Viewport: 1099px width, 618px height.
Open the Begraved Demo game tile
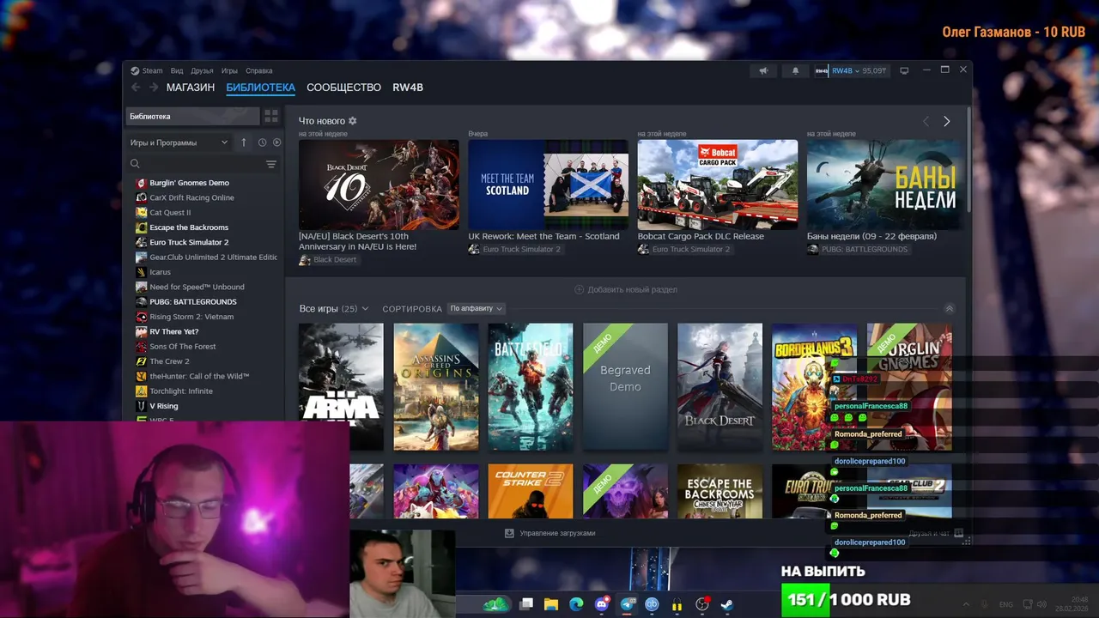[x=625, y=386]
